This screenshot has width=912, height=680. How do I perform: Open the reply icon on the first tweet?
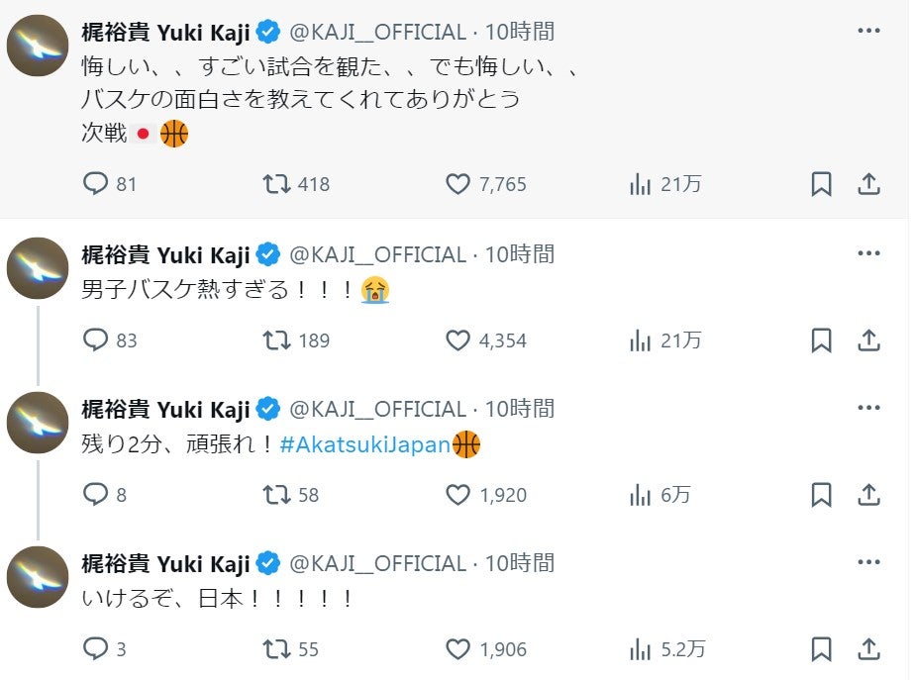(95, 183)
